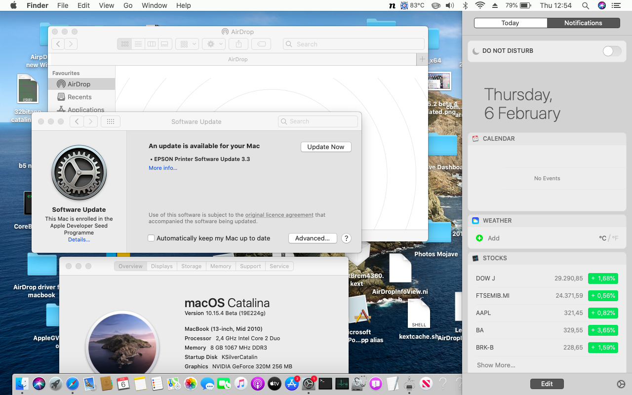Open More info… link for update

pos(163,168)
